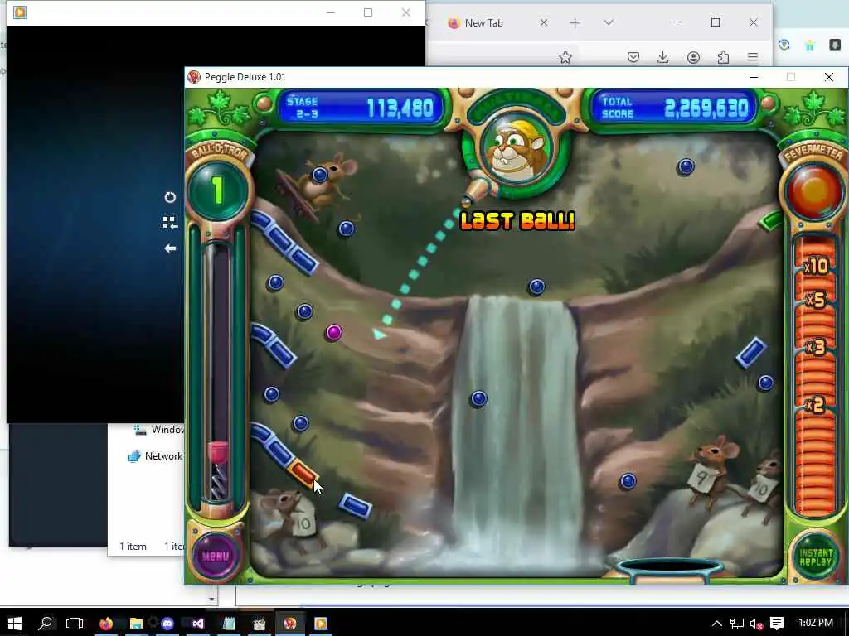Image resolution: width=849 pixels, height=636 pixels.
Task: Open the 1:02 PM clock
Action: coord(816,623)
